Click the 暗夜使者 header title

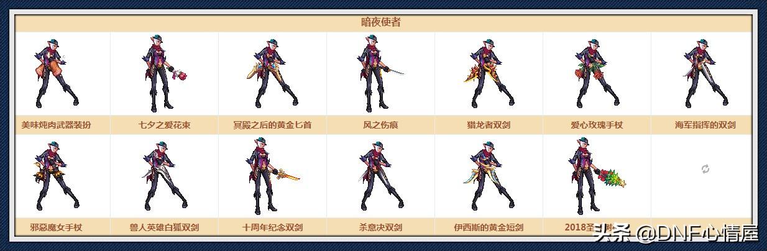click(x=381, y=22)
